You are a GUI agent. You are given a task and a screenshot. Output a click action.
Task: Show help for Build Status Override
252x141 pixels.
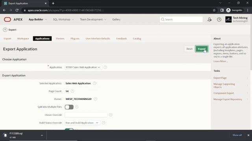pyautogui.click(x=104, y=123)
